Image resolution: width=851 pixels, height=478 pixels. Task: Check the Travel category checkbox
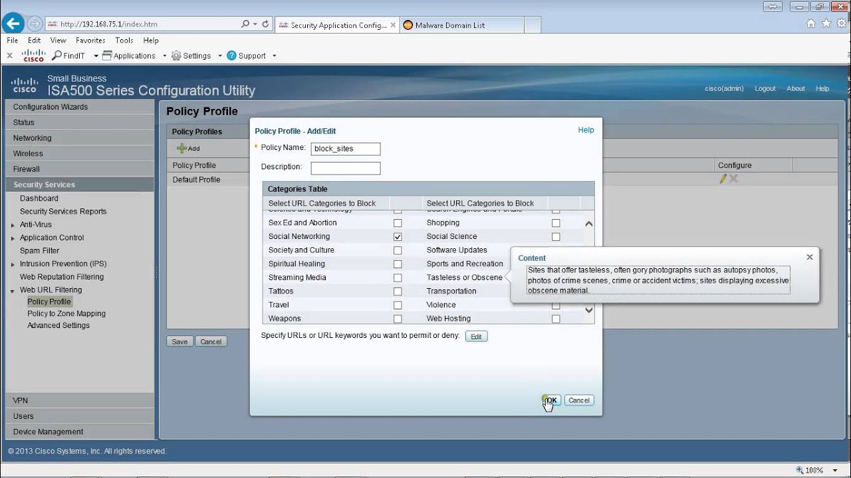[x=398, y=305]
